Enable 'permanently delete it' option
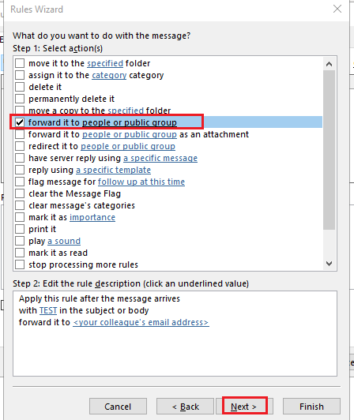 (x=20, y=99)
